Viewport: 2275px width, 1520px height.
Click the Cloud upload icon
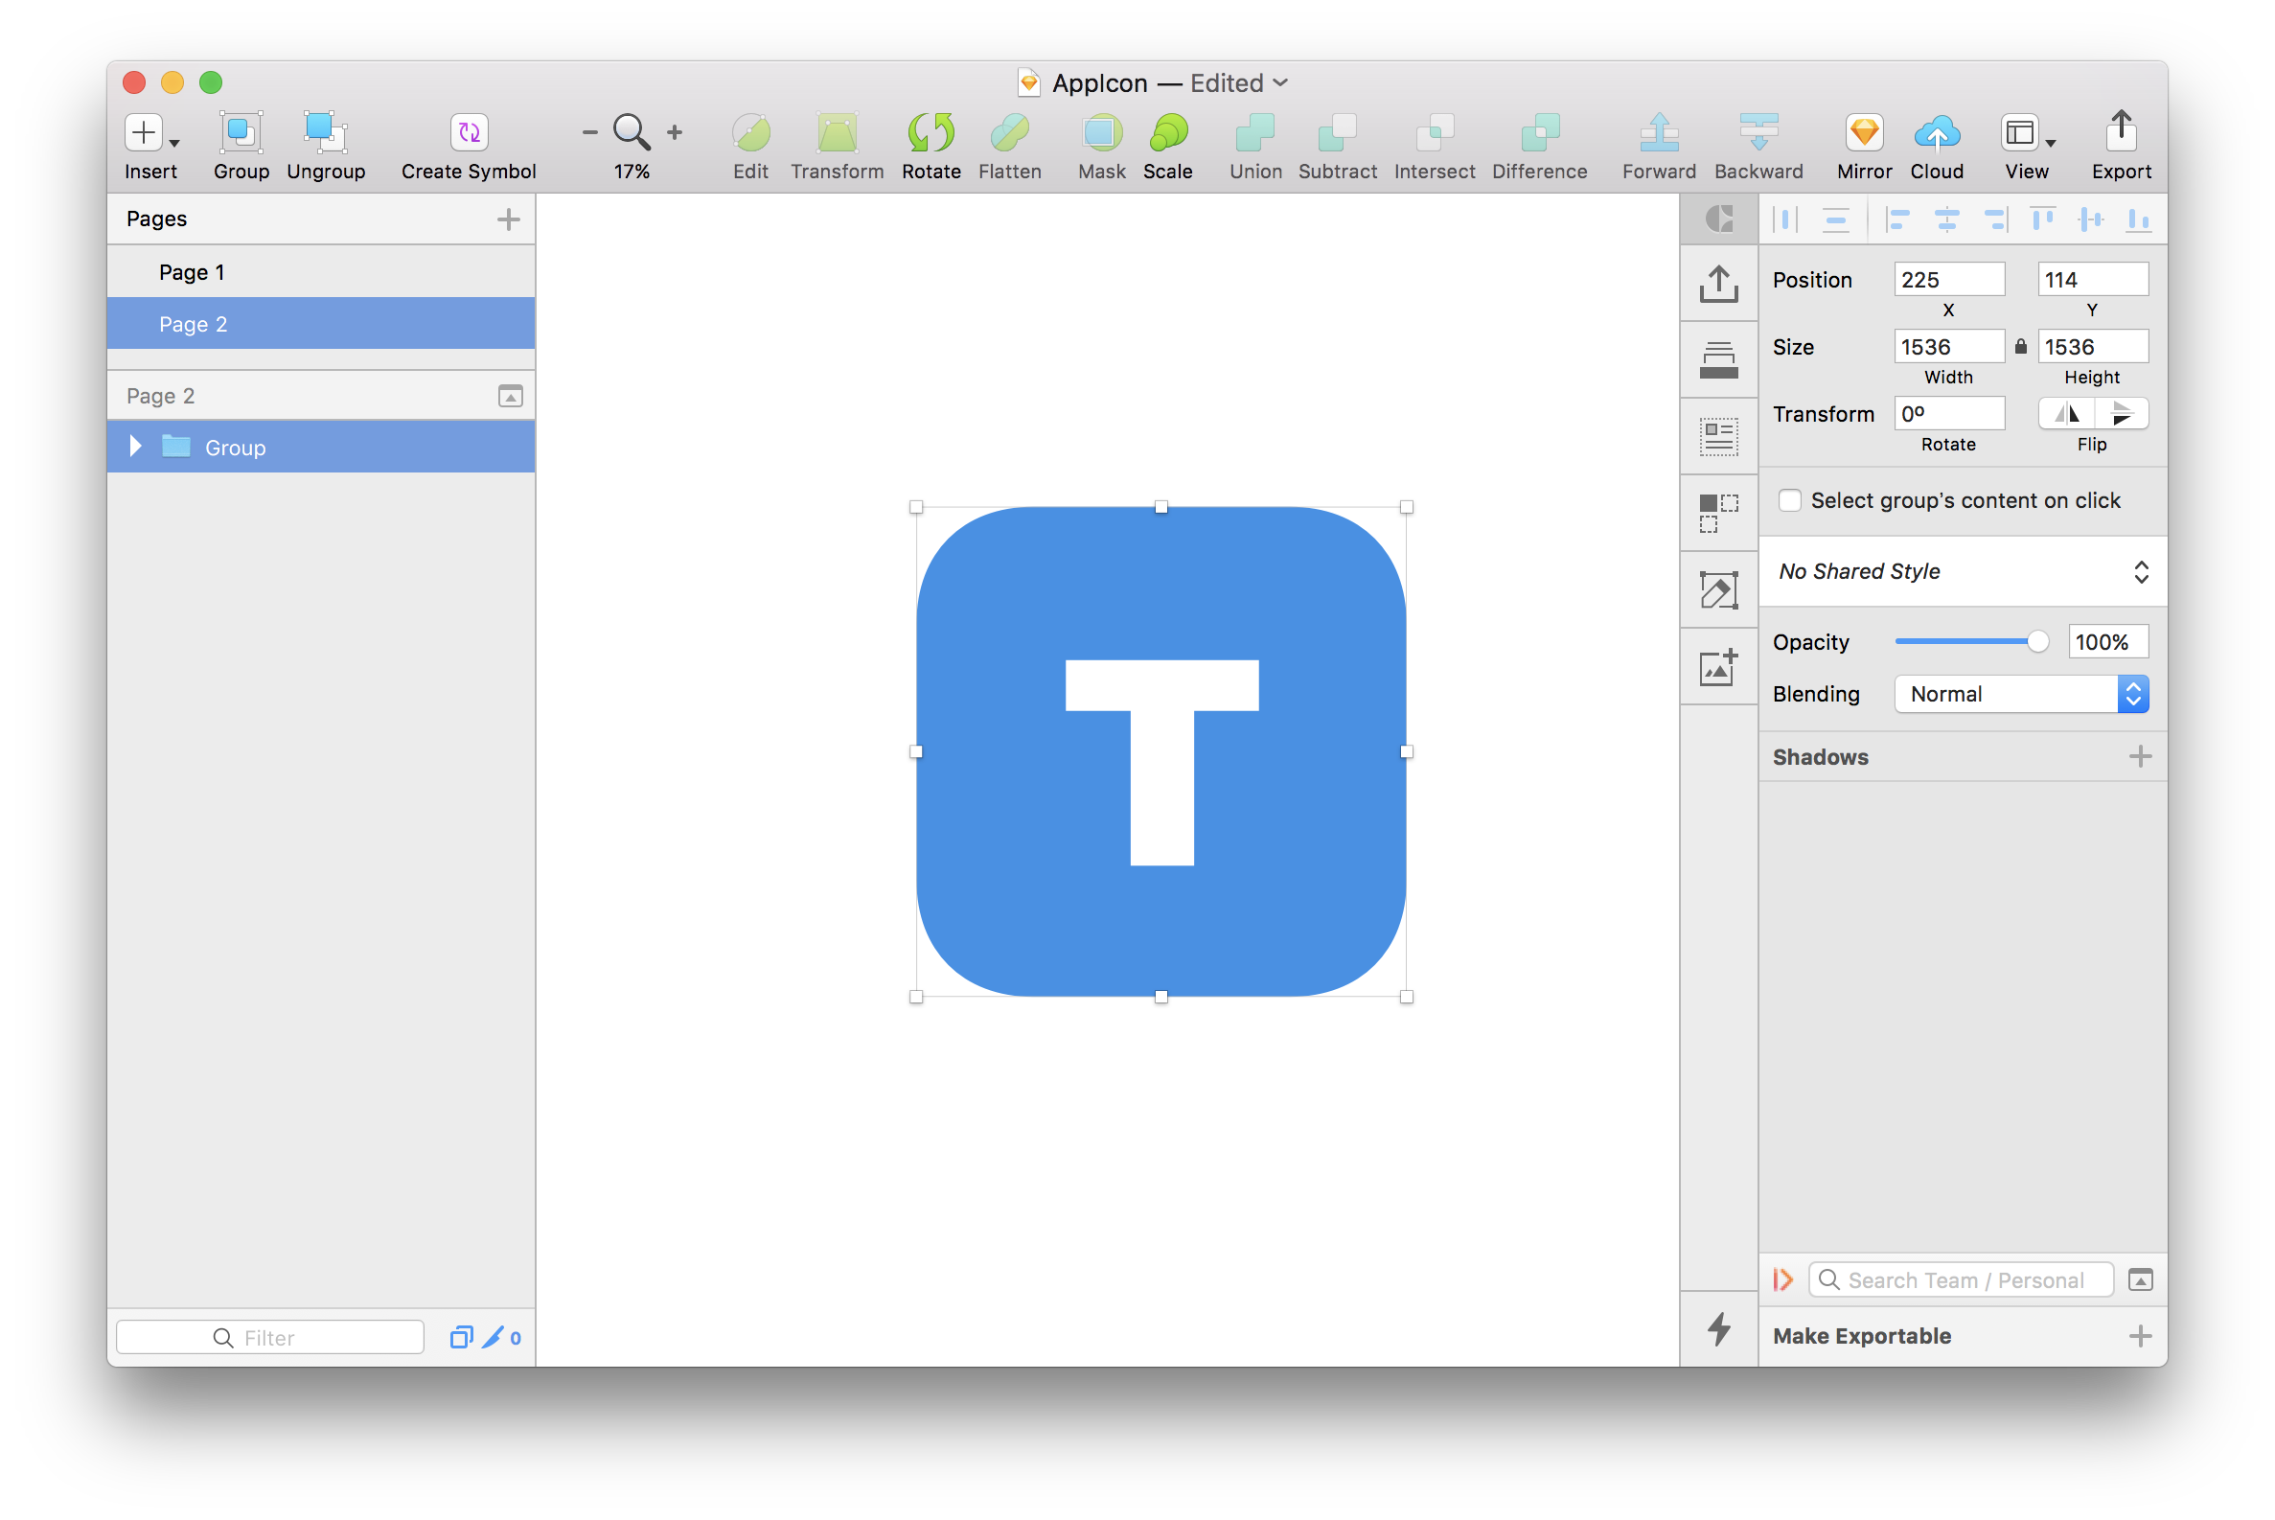coord(1936,133)
